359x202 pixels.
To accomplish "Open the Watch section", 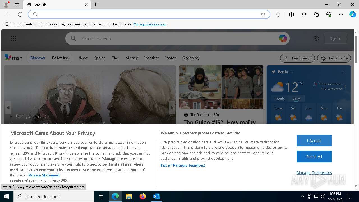I will (171, 58).
